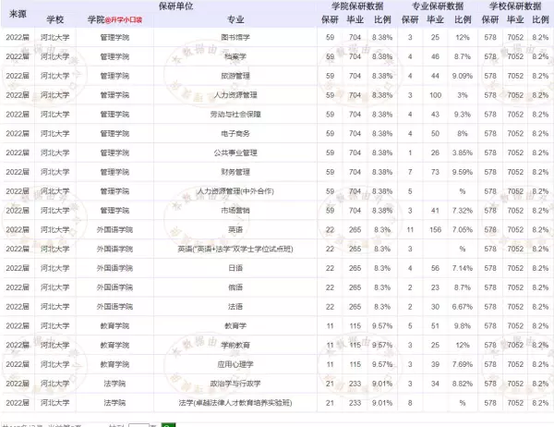Select the 人力资源管理 major cell

pyautogui.click(x=235, y=95)
